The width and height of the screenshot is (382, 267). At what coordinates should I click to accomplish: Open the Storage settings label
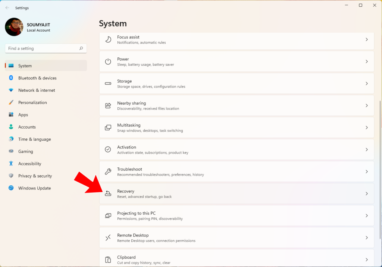(x=125, y=81)
